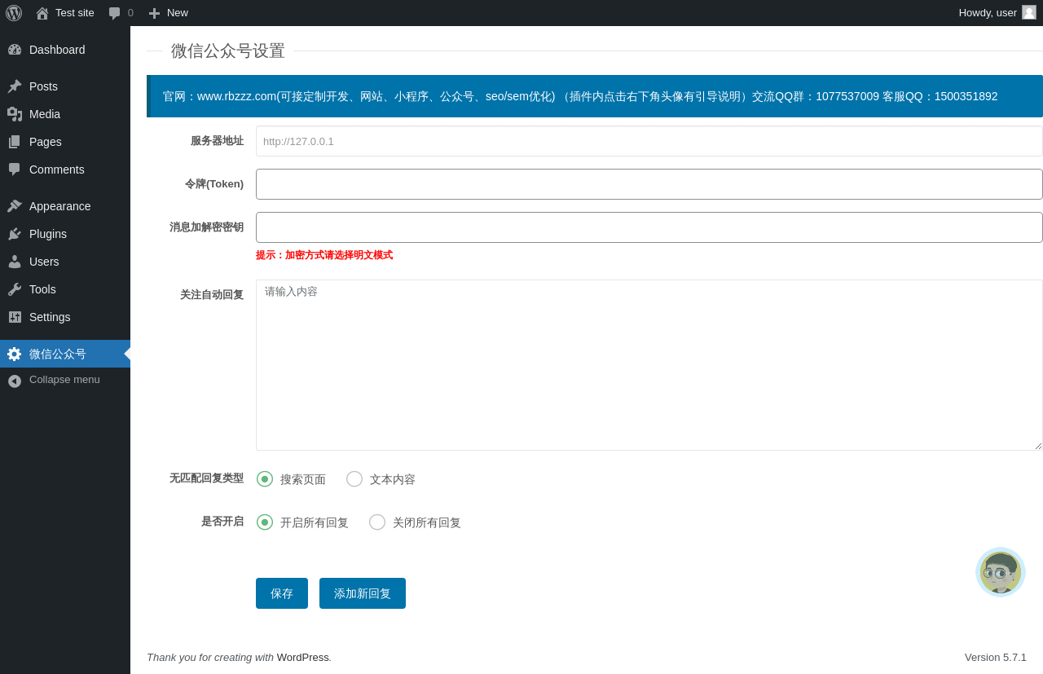Click the 微信公众号设置 page heading

(x=228, y=51)
